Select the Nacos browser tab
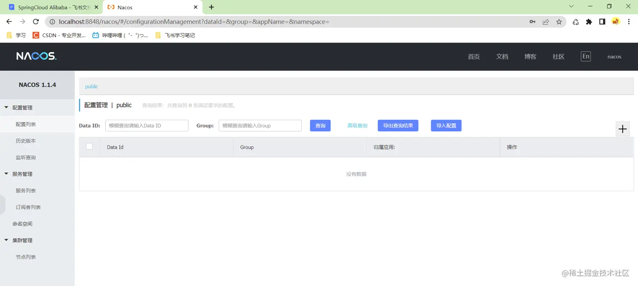The image size is (638, 286). (153, 7)
